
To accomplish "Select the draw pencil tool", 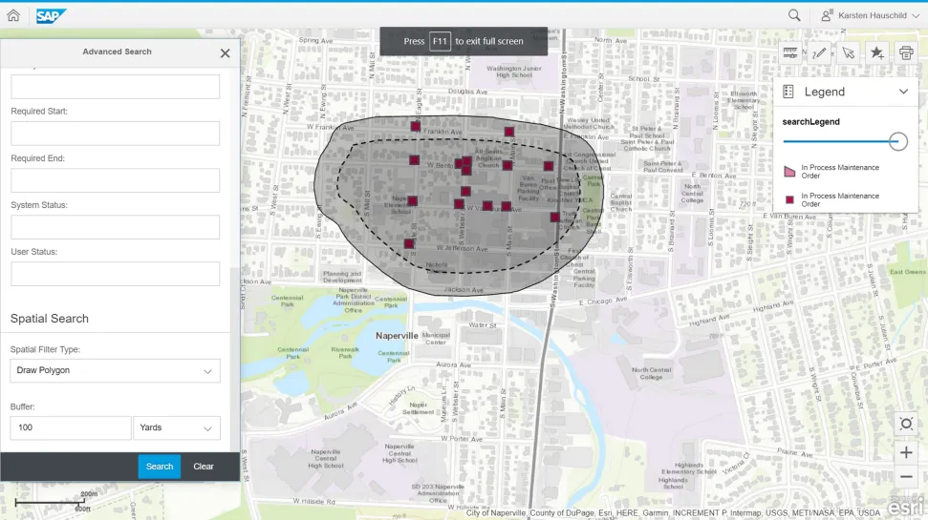I will (x=818, y=52).
